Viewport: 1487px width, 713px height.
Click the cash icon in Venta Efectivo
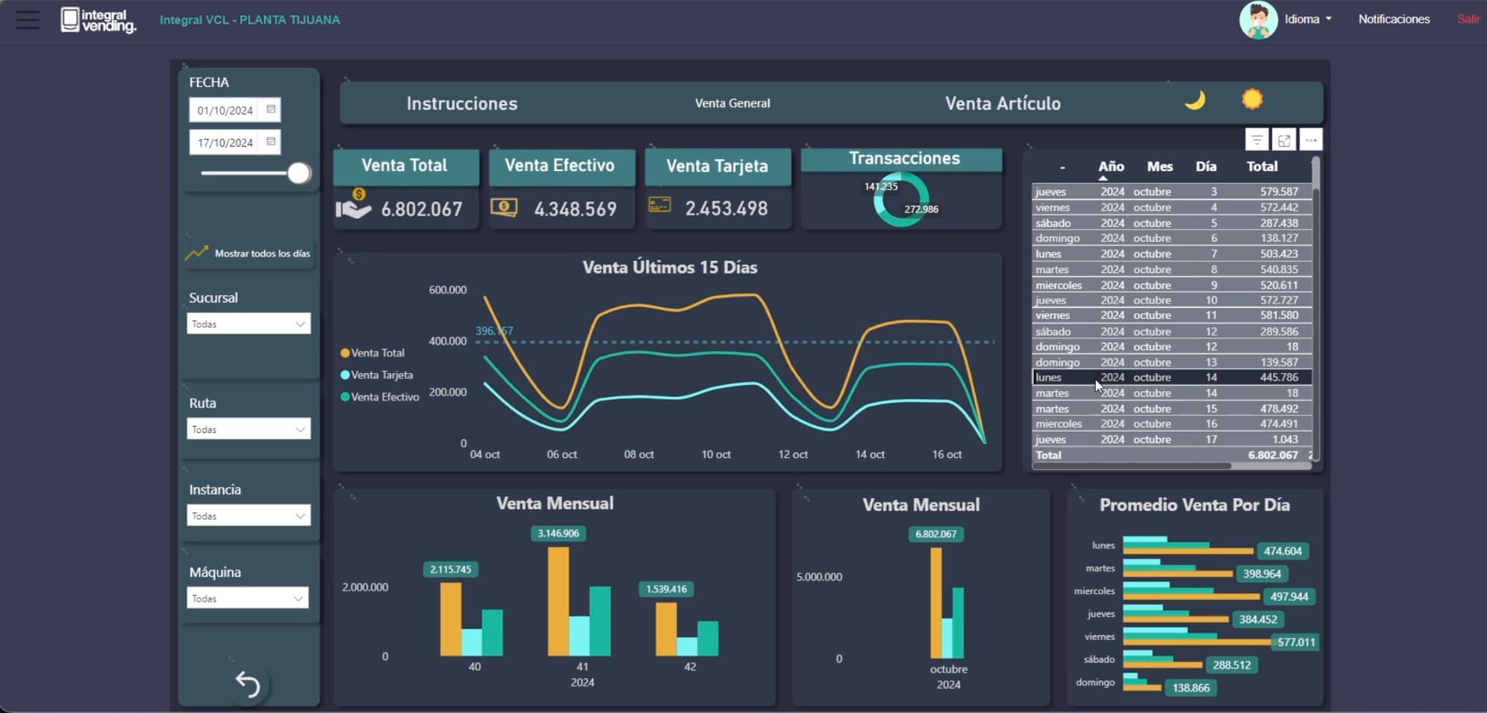(x=504, y=207)
